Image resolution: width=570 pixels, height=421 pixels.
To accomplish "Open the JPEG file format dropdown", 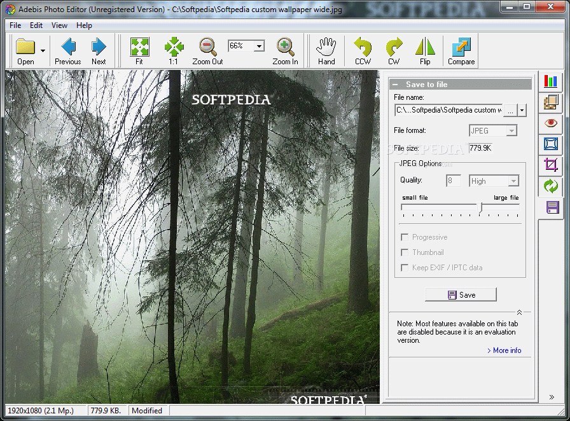I will coord(493,130).
